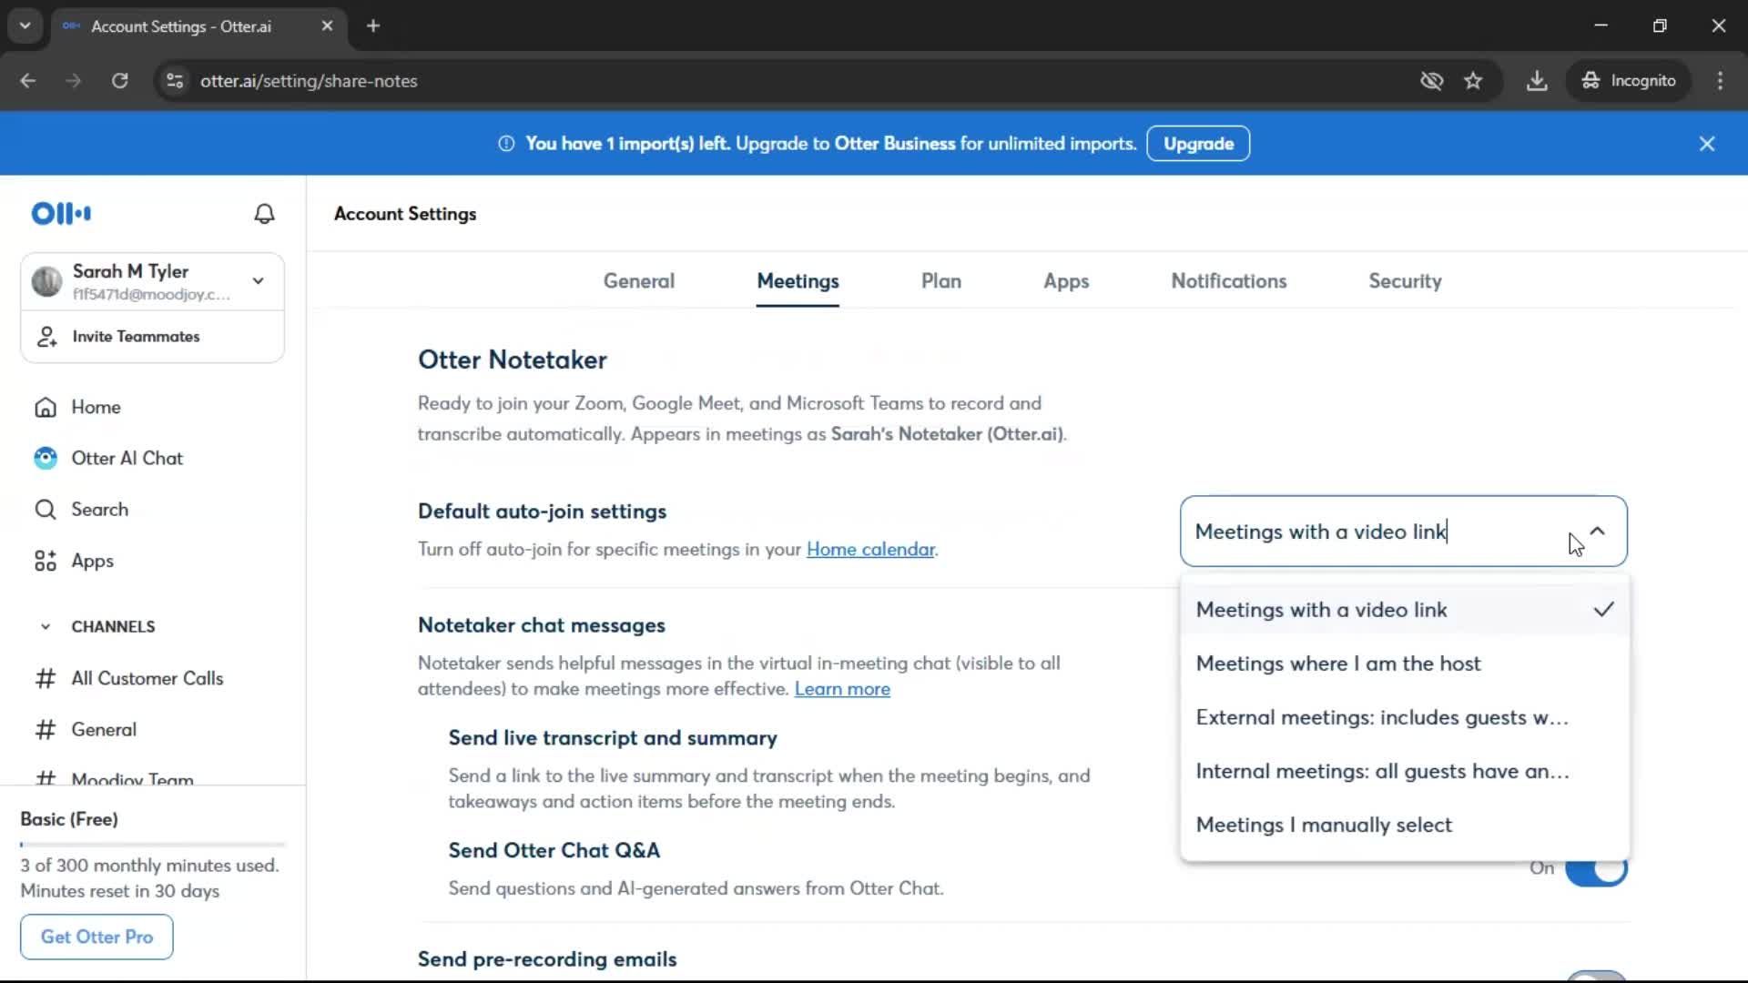Click the Otter Notetaker heading
This screenshot has height=983, width=1748.
513,360
